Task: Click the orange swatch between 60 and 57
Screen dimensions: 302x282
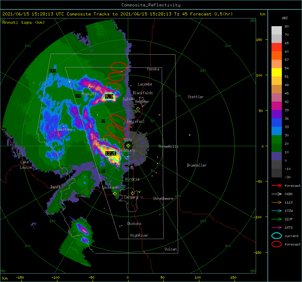Action: point(276,56)
